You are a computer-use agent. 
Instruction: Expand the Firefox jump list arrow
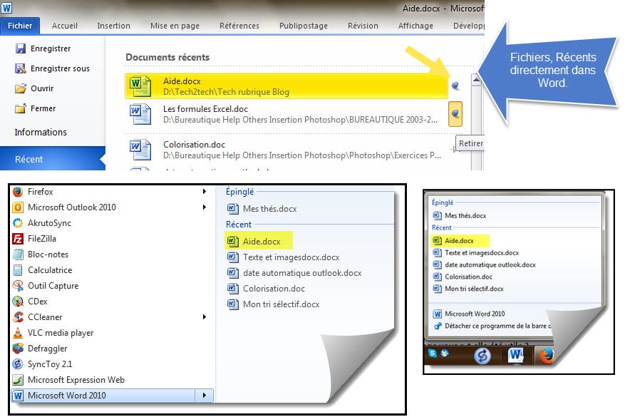204,192
